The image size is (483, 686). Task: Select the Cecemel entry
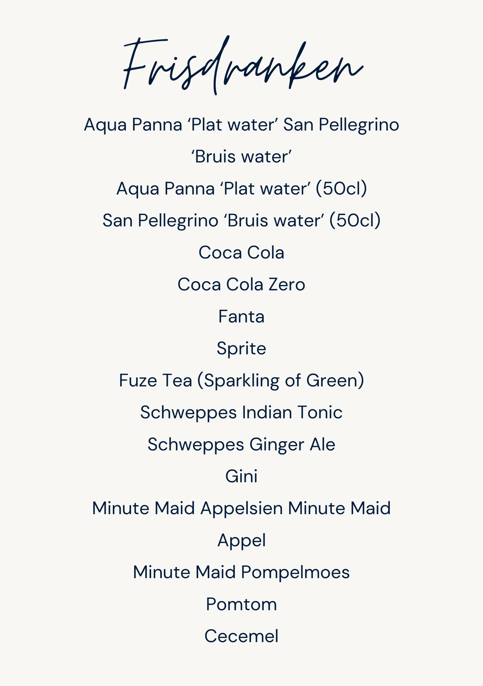(x=241, y=636)
